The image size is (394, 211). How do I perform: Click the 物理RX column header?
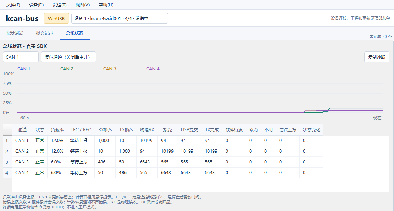coord(147,129)
